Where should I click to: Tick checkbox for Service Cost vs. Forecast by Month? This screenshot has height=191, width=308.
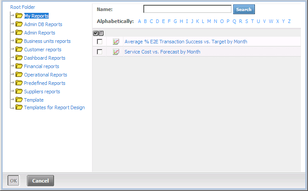[x=100, y=52]
